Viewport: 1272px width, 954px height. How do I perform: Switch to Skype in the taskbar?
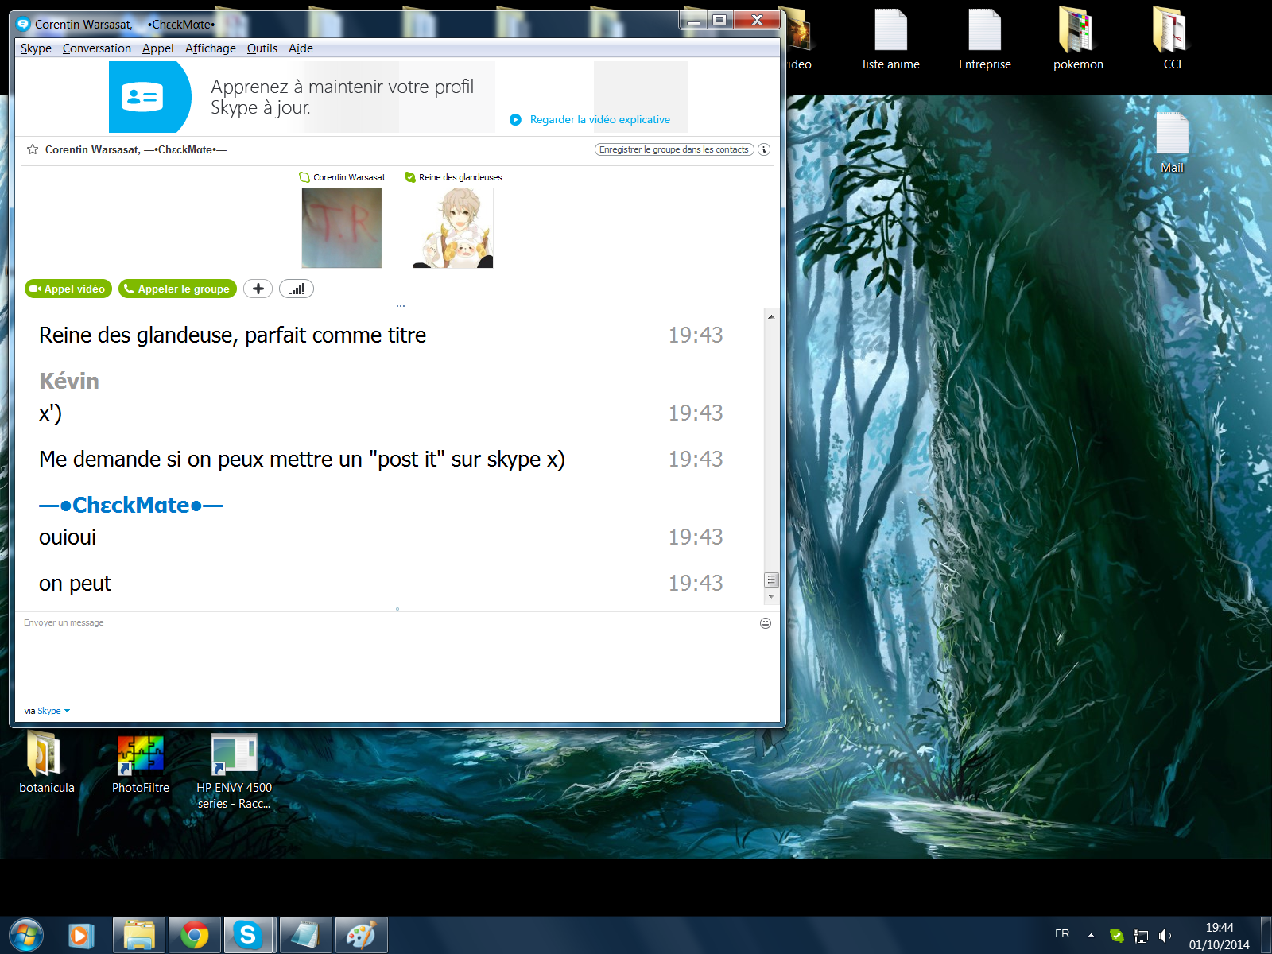pos(248,935)
